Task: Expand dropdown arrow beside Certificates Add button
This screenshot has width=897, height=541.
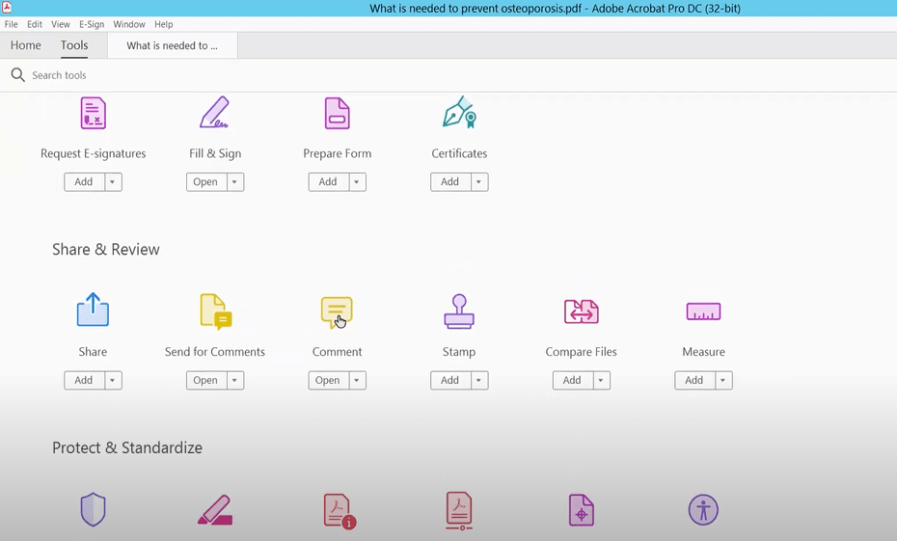Action: tap(479, 182)
